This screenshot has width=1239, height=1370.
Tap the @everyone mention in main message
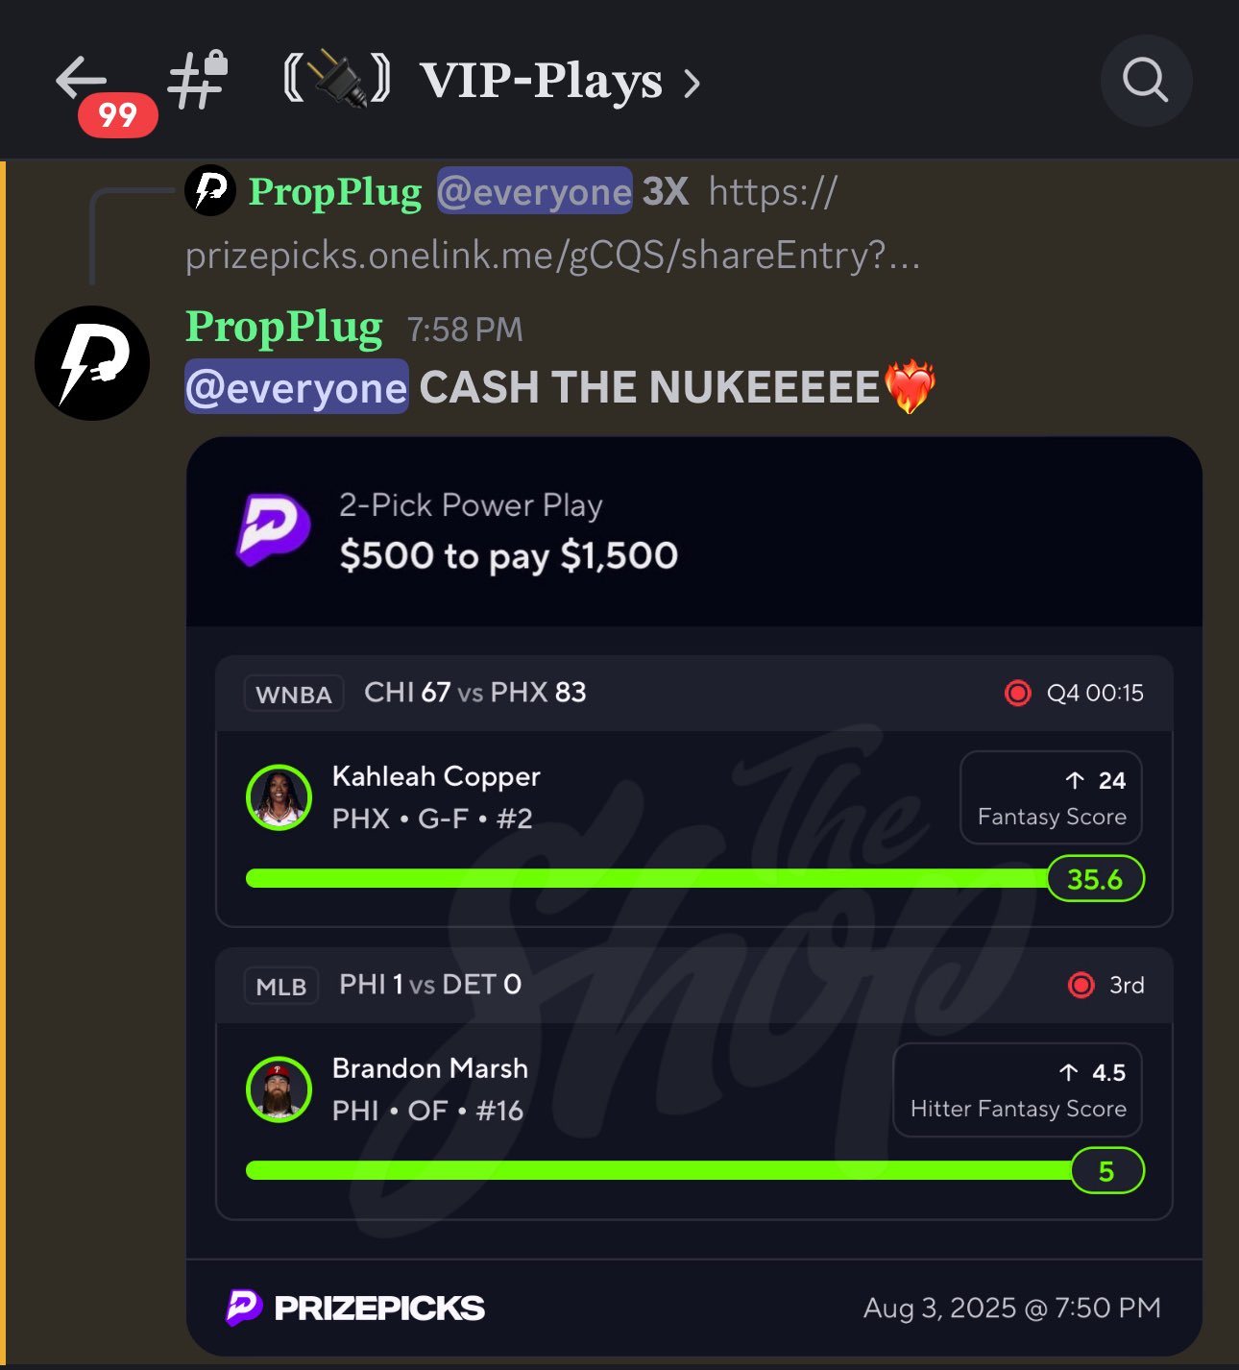(296, 387)
